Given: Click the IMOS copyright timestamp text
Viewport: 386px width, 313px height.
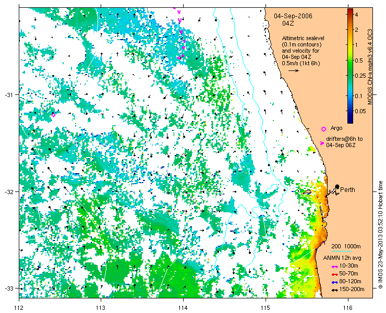Looking at the screenshot, I should 381,235.
